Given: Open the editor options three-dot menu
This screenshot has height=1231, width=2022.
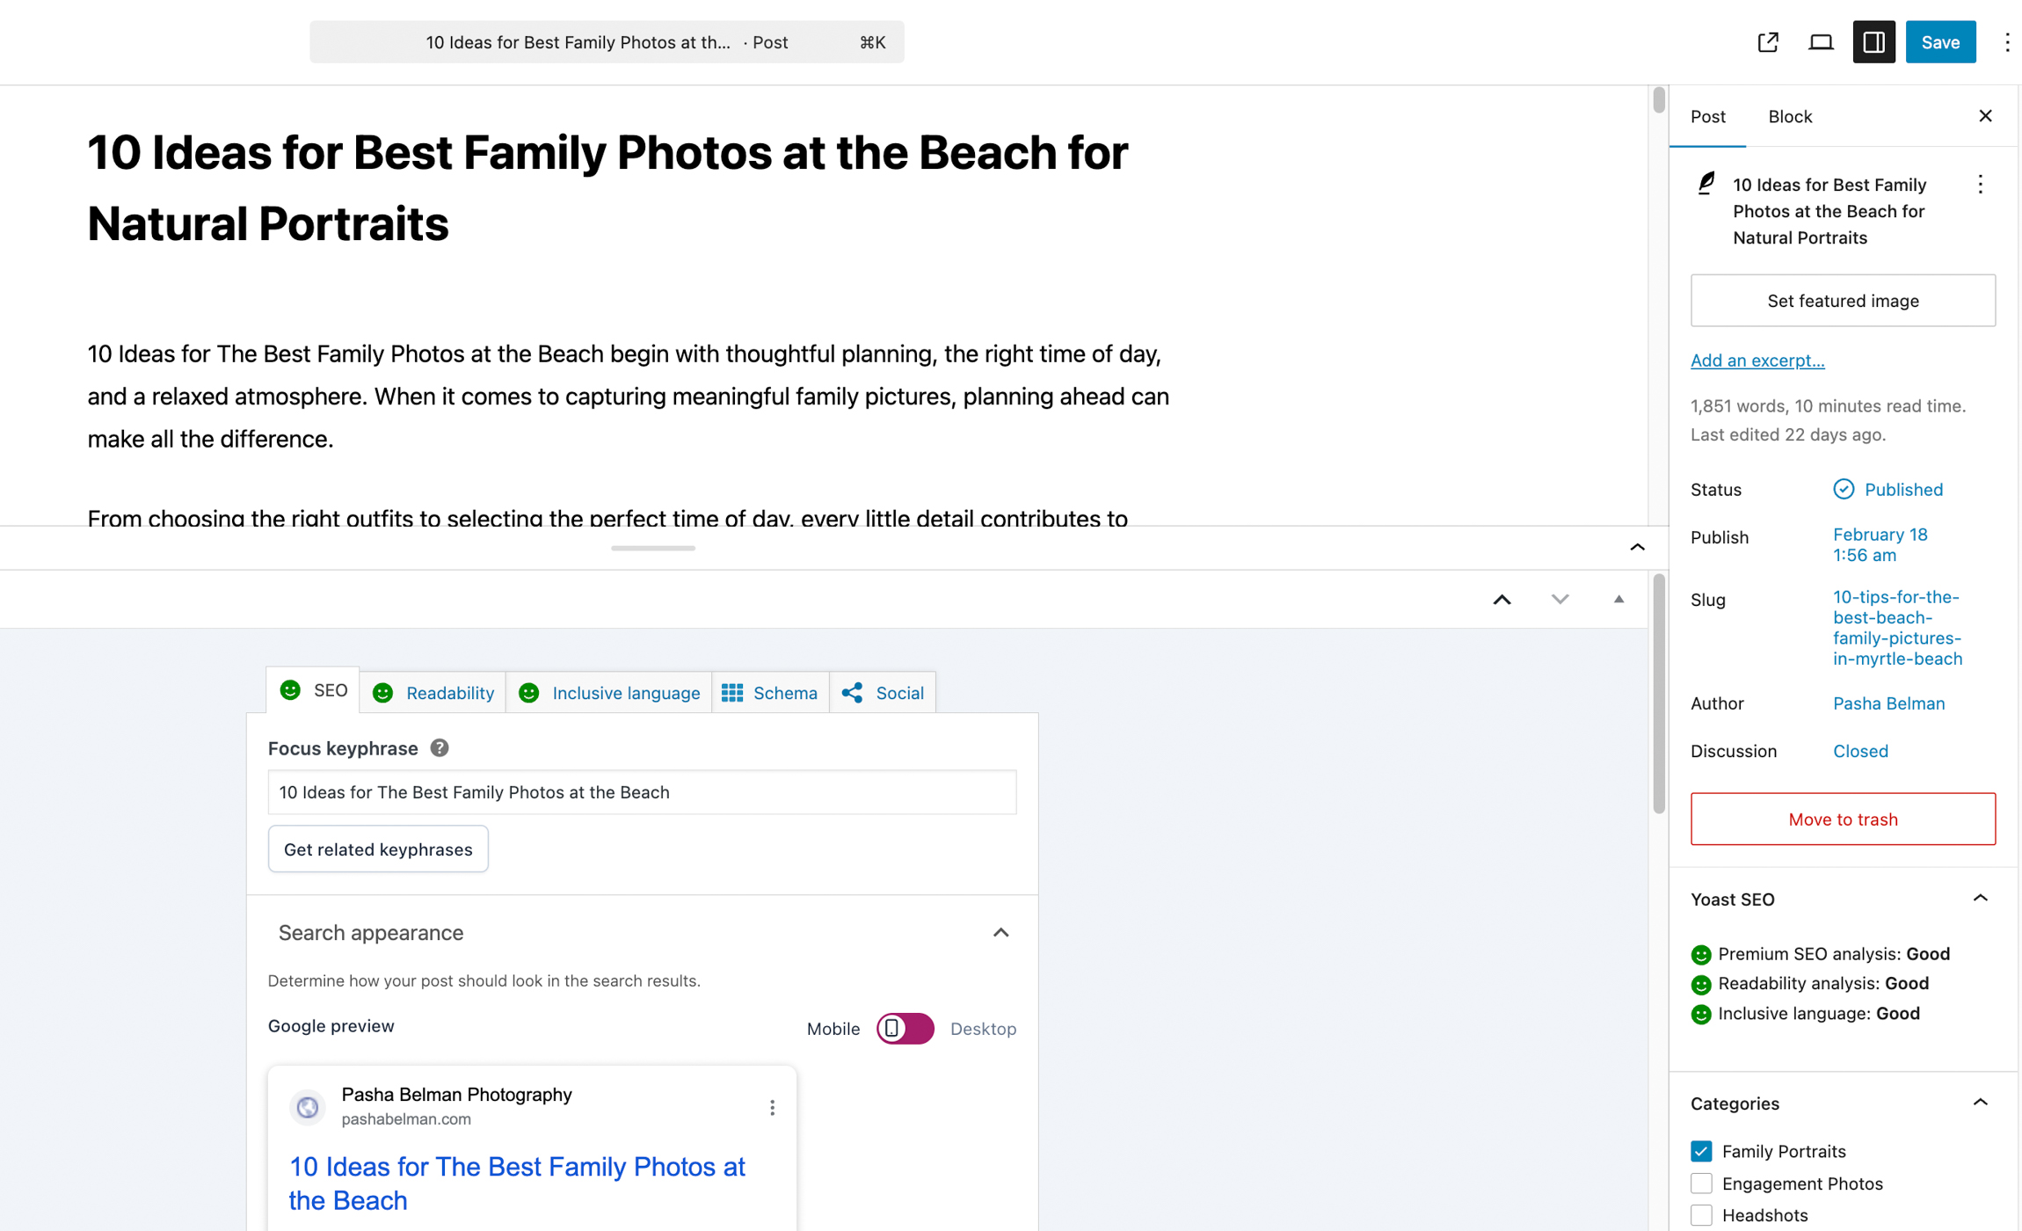Looking at the screenshot, I should tap(2007, 42).
